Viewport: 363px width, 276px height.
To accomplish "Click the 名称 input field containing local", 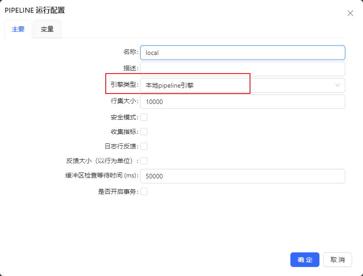I will (x=242, y=53).
